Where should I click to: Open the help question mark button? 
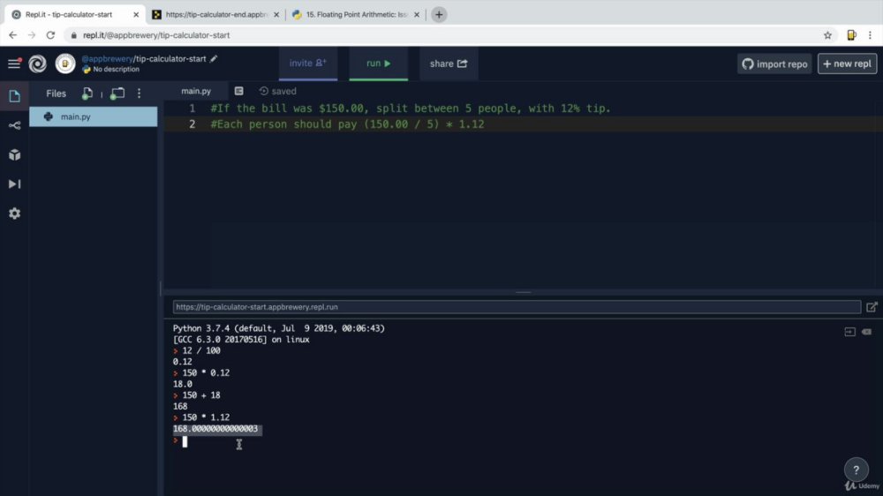point(856,470)
